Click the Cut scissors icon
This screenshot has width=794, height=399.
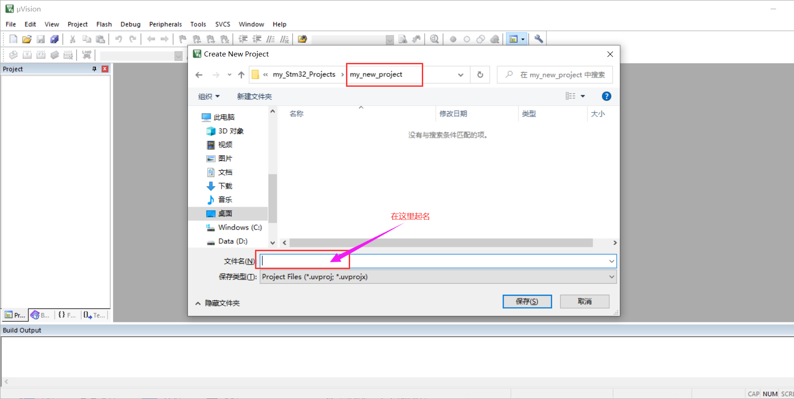[x=73, y=39]
